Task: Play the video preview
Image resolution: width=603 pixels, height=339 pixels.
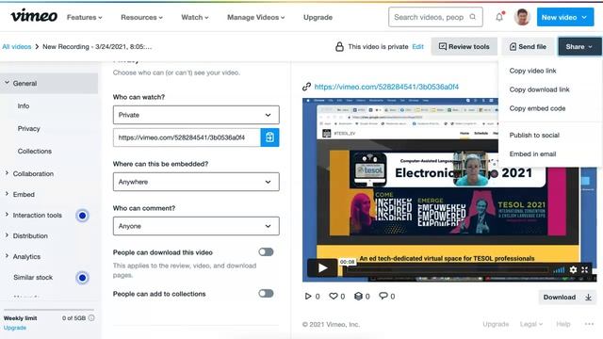Action: point(322,267)
